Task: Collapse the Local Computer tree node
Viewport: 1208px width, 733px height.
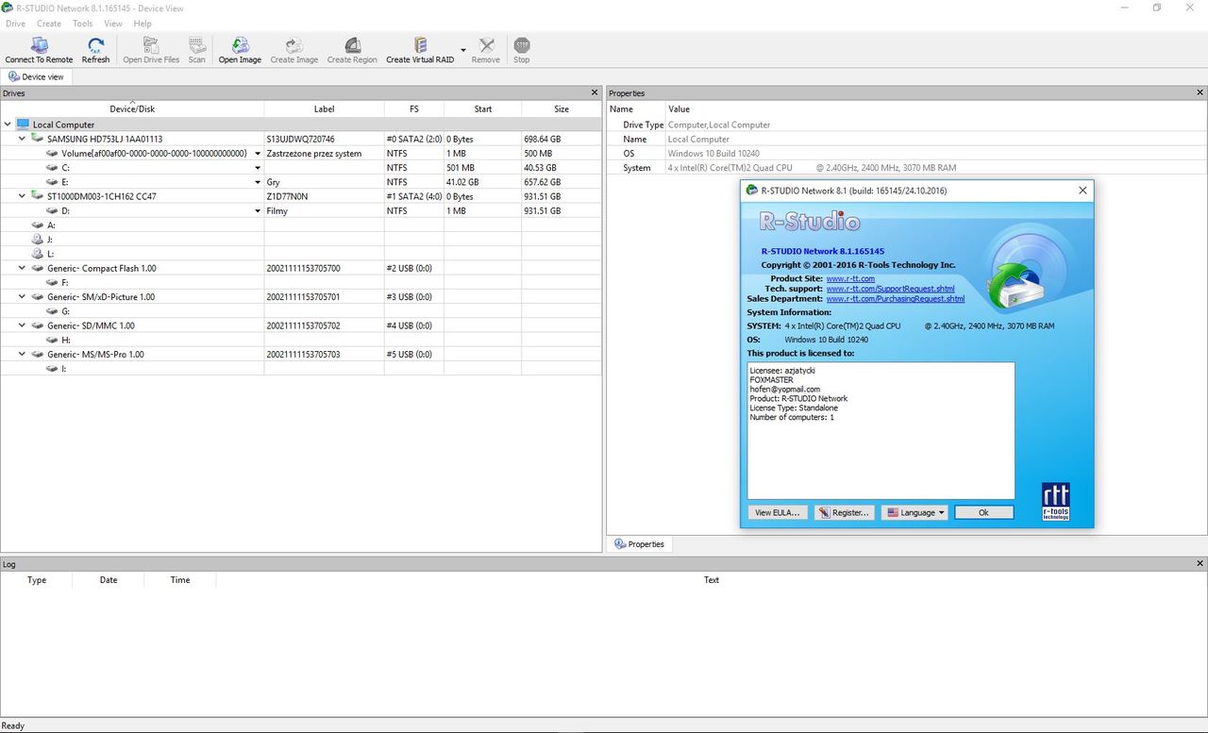Action: 8,124
